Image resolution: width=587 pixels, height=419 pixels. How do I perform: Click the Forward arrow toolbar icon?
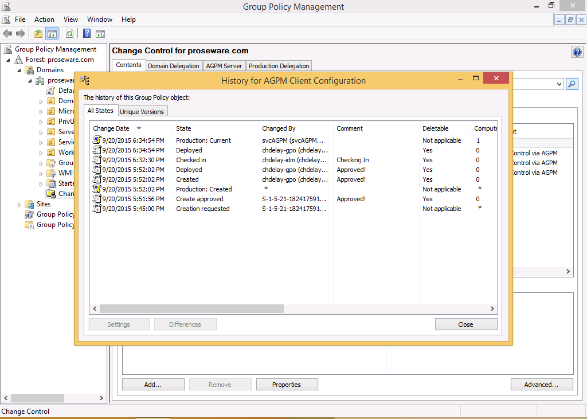[x=21, y=34]
